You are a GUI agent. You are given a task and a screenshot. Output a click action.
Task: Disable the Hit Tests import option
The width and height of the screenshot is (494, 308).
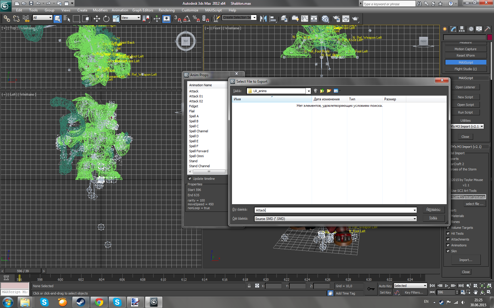(x=448, y=233)
